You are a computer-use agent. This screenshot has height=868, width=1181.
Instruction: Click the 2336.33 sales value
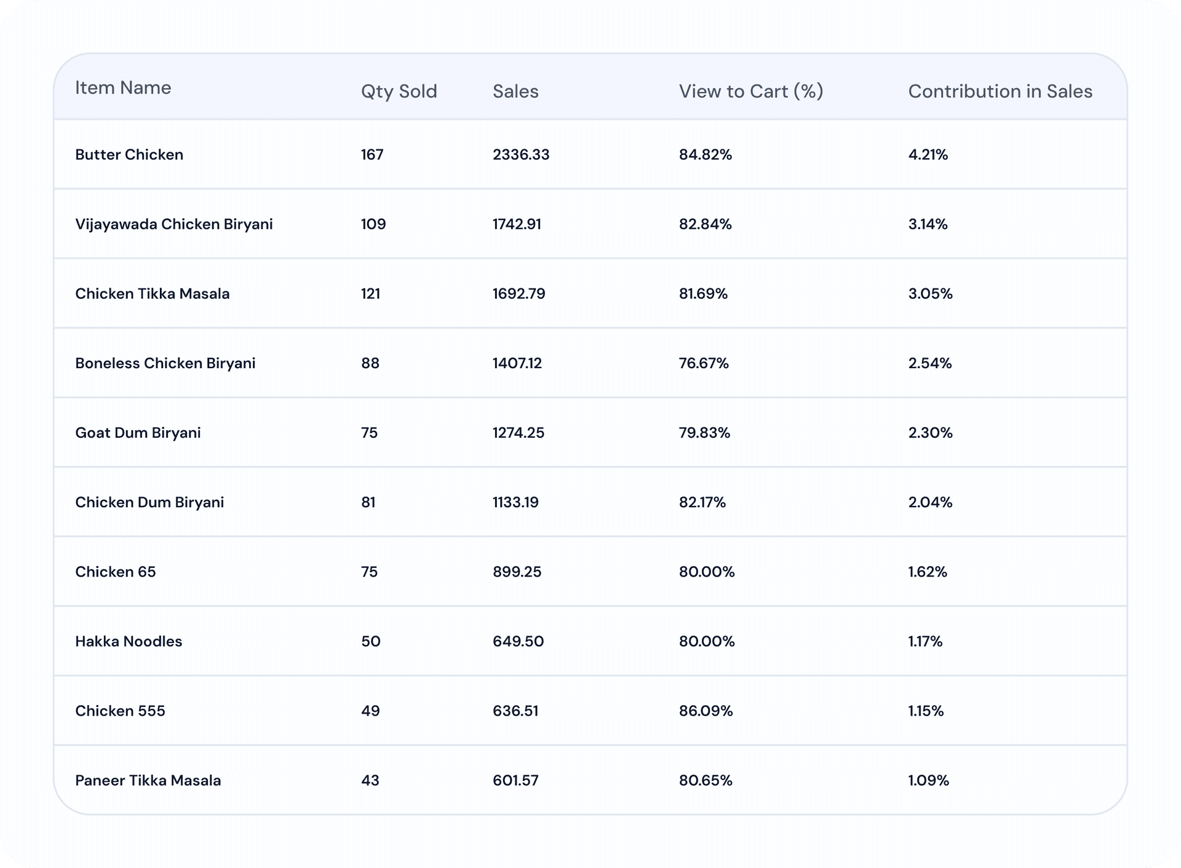pyautogui.click(x=521, y=154)
